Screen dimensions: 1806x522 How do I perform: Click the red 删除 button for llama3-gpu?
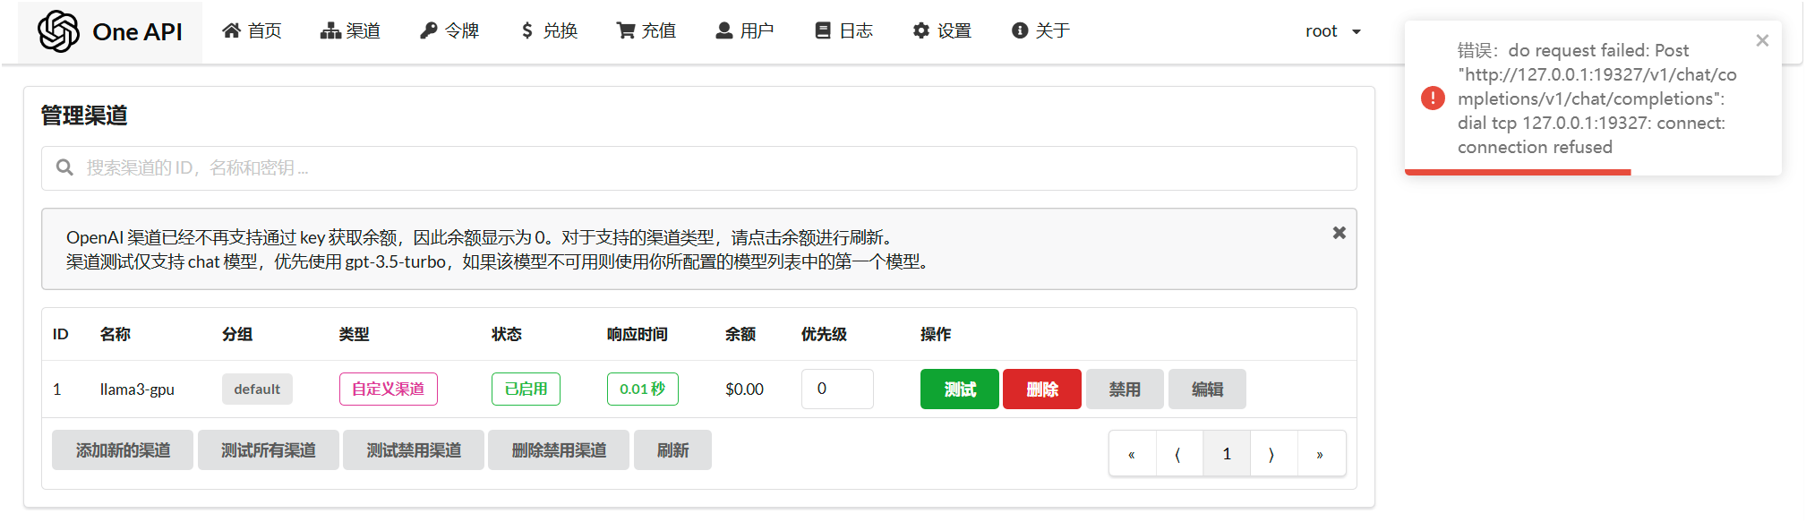click(1041, 389)
